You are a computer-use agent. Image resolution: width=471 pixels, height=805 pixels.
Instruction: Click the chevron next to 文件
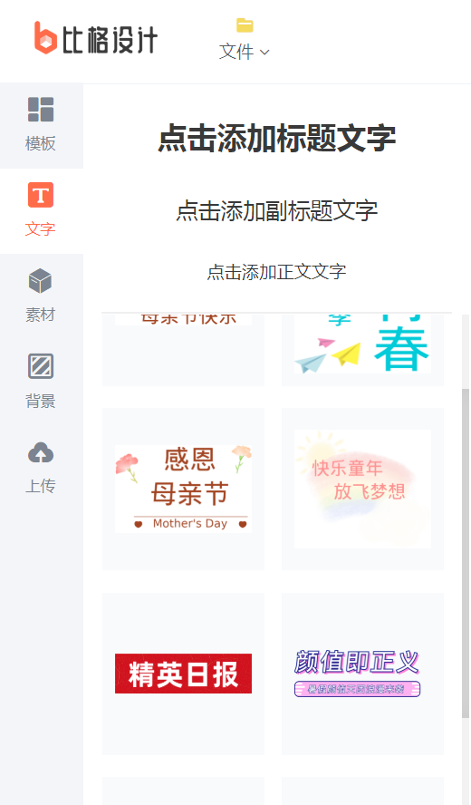(x=264, y=52)
